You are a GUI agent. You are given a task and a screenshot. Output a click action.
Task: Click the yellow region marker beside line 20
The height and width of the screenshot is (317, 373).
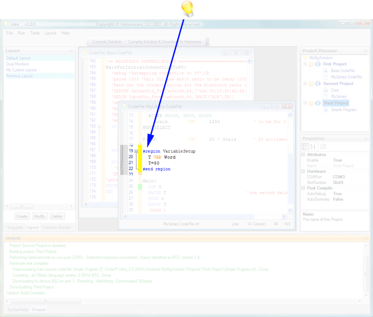(140, 157)
